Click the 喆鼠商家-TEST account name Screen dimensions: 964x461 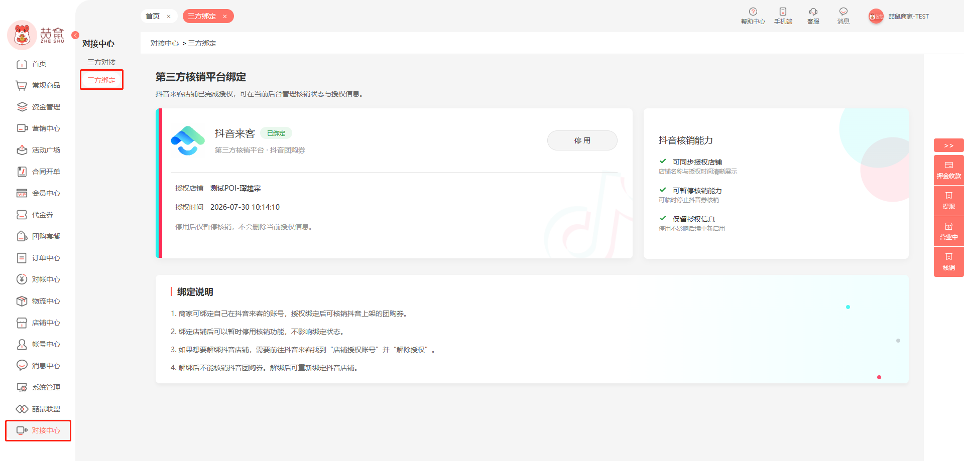(x=909, y=17)
